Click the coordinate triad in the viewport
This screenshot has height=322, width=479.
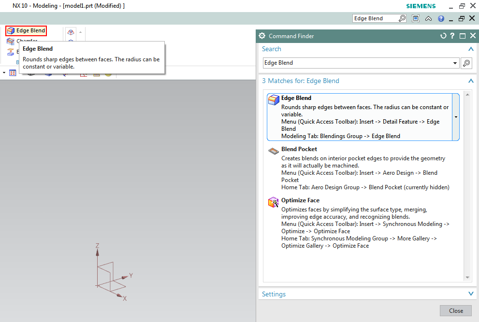coord(113,273)
